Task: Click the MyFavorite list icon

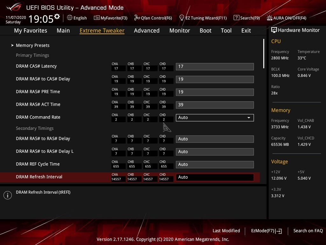Action: (x=96, y=18)
